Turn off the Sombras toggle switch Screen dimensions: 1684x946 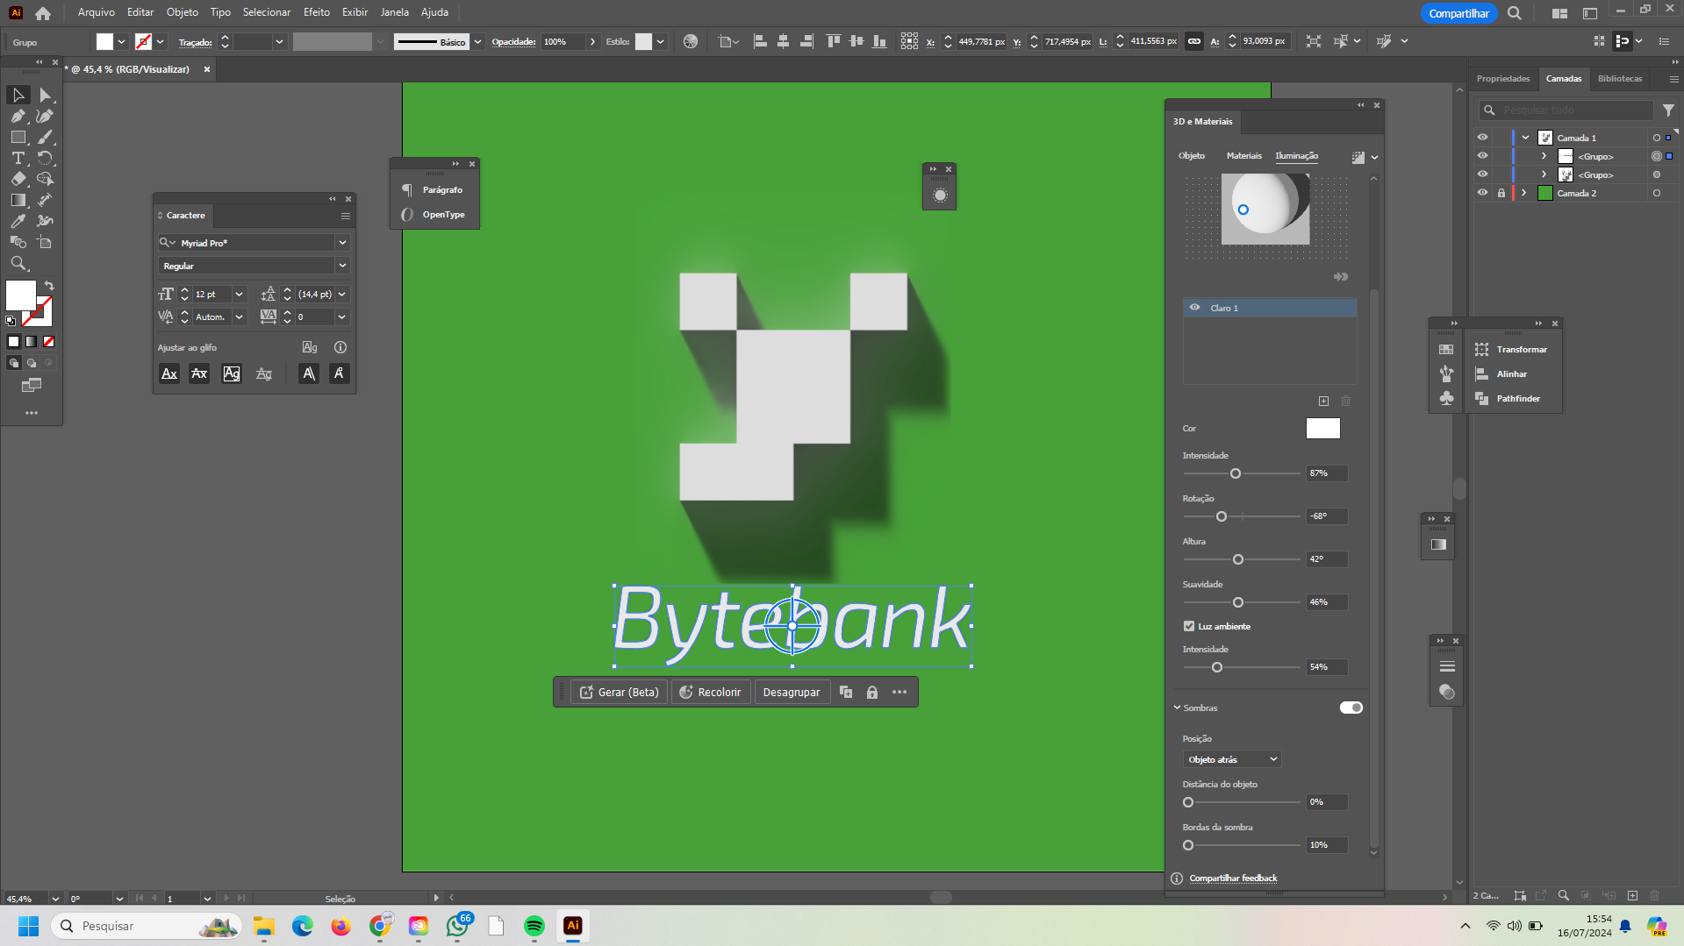coord(1351,708)
